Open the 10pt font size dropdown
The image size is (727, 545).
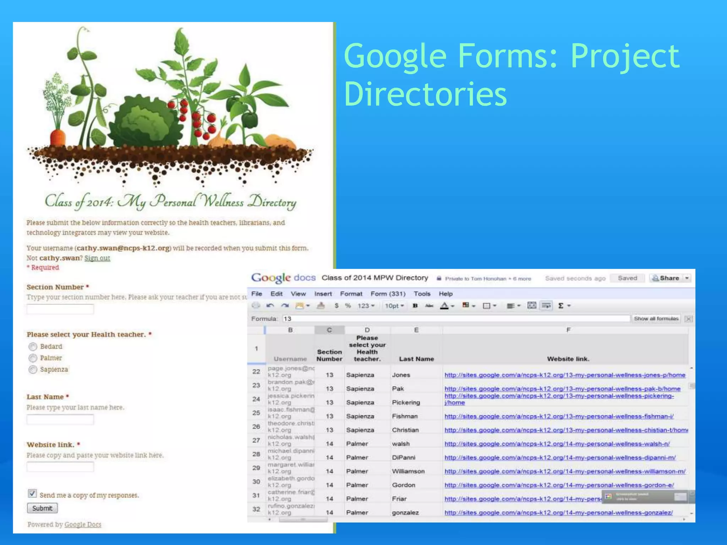point(394,305)
